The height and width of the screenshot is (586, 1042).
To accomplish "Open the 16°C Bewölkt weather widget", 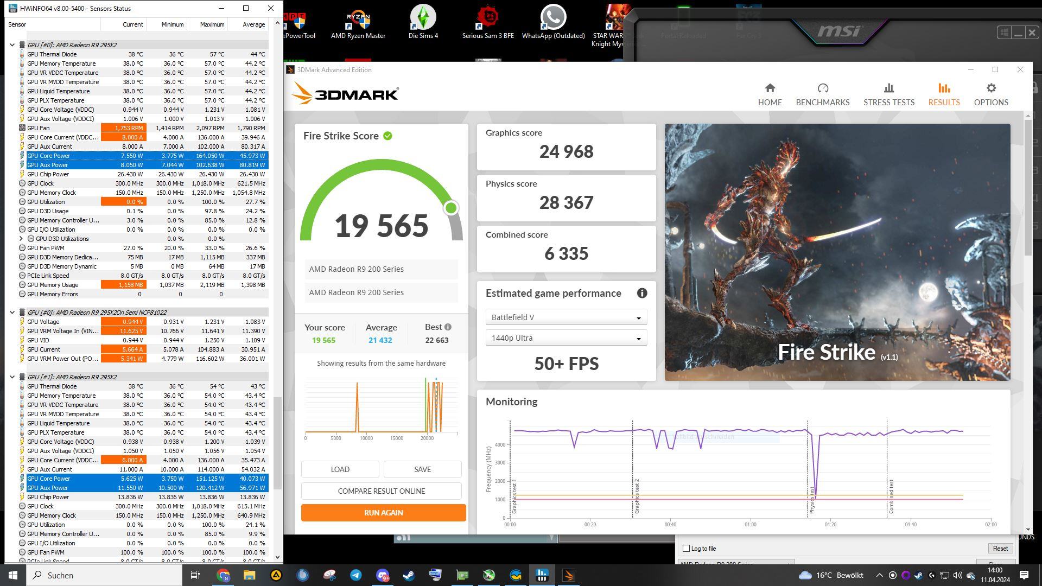I will coord(831,575).
